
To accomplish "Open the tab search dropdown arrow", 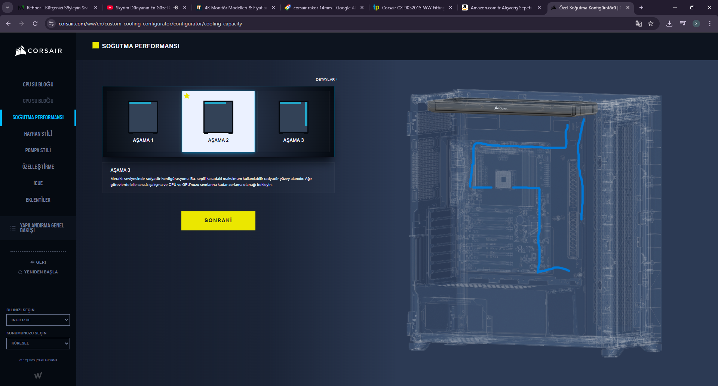I will (7, 7).
